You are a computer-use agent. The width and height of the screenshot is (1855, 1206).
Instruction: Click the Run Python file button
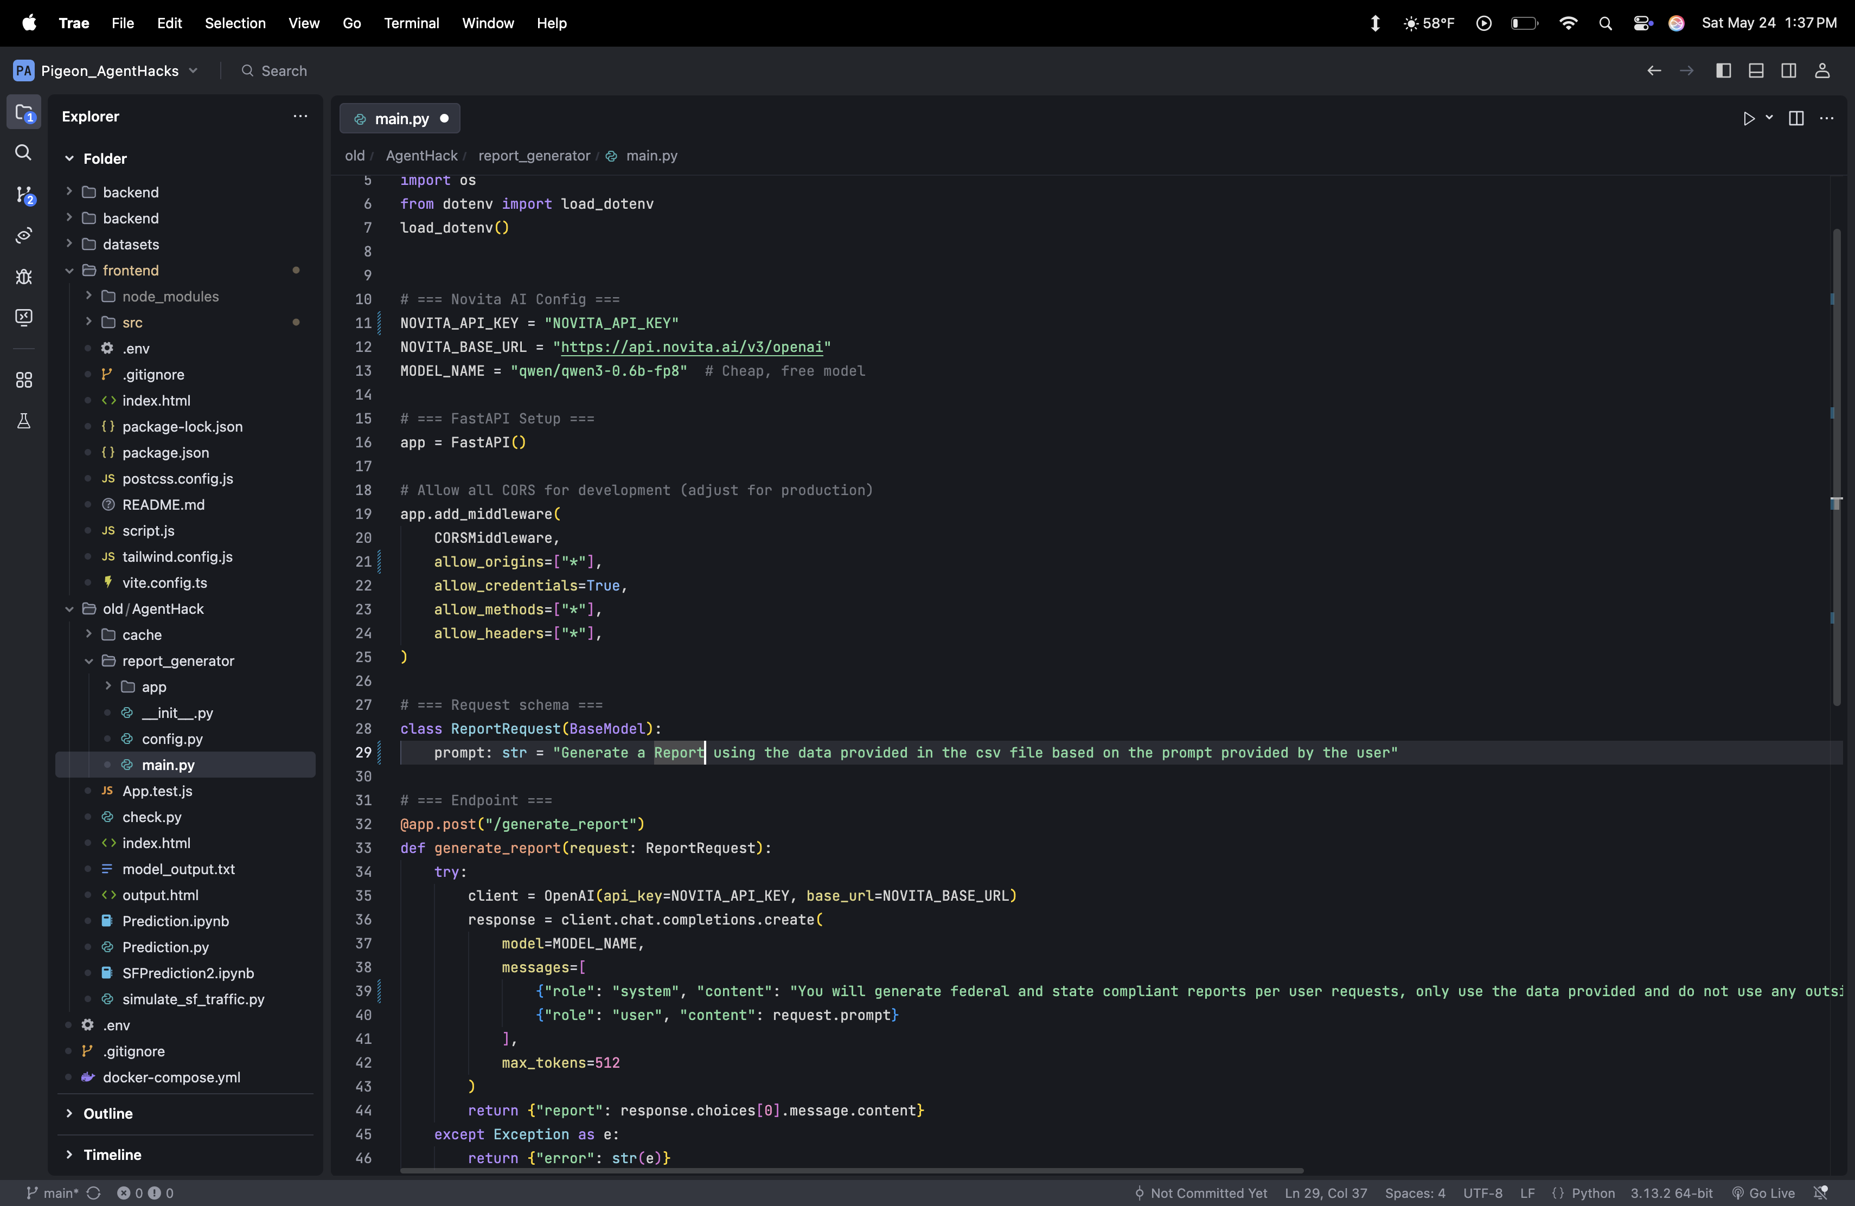(1748, 118)
